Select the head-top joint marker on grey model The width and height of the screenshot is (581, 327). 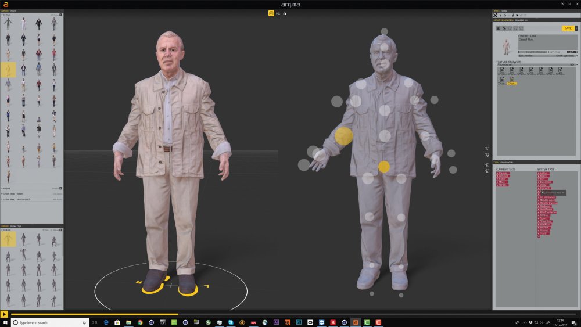[384, 31]
